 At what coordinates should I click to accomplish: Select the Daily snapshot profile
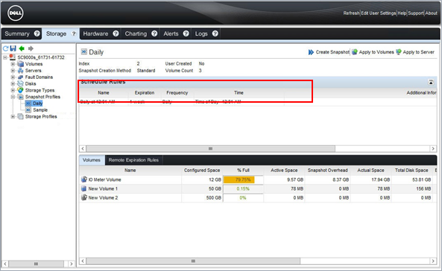tap(37, 103)
